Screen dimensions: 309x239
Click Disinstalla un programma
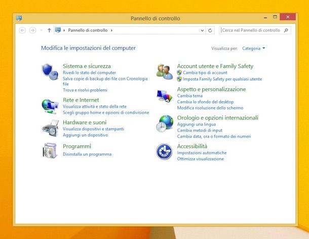(87, 154)
